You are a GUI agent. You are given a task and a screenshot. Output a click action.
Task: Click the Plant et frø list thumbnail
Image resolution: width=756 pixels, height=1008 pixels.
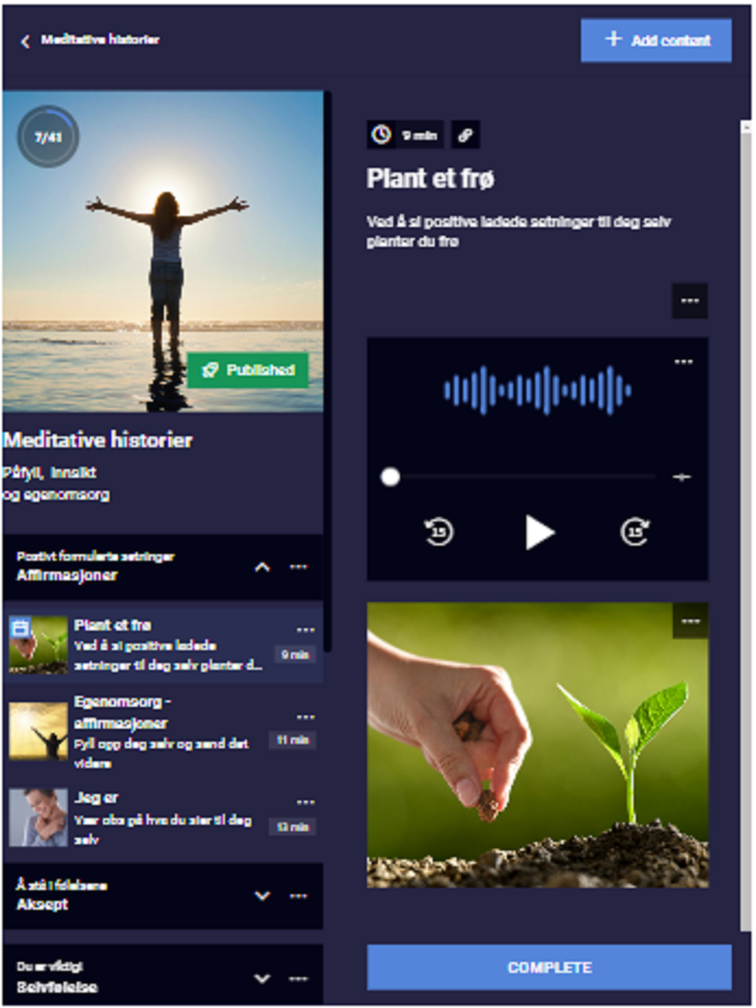(38, 645)
